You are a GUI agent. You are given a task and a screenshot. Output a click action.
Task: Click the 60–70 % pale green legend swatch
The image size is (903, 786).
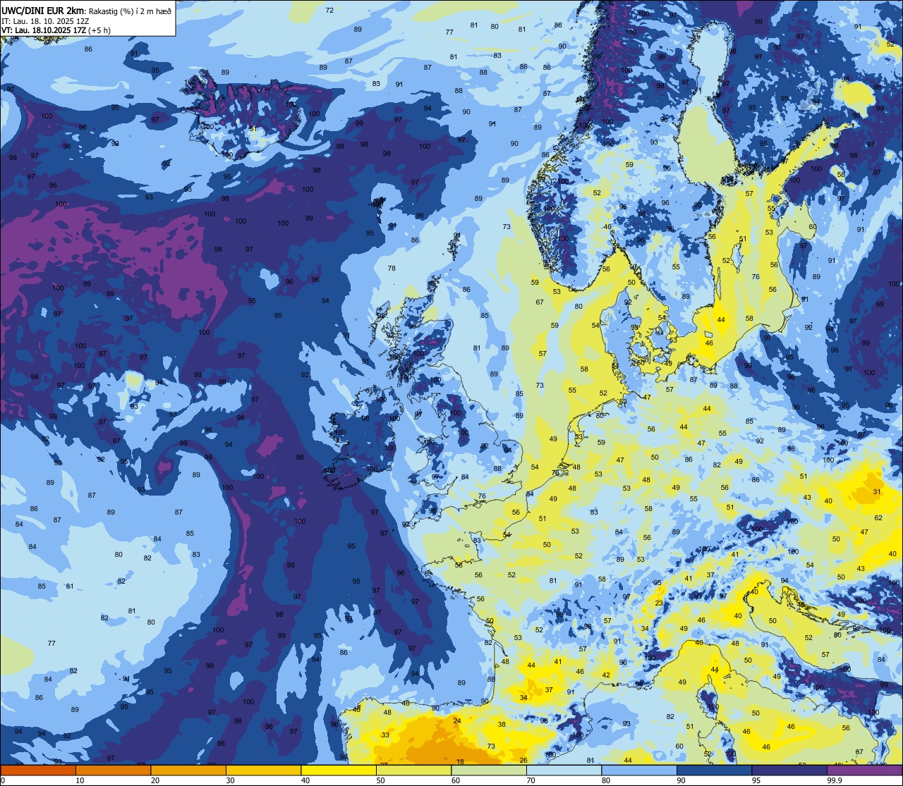click(489, 770)
